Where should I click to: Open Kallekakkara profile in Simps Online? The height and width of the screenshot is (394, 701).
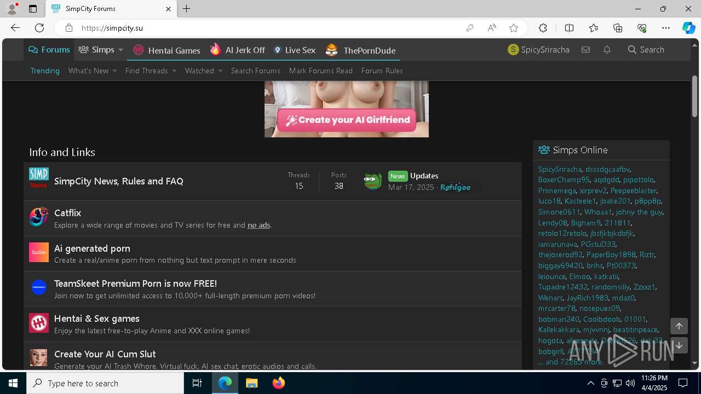(559, 329)
